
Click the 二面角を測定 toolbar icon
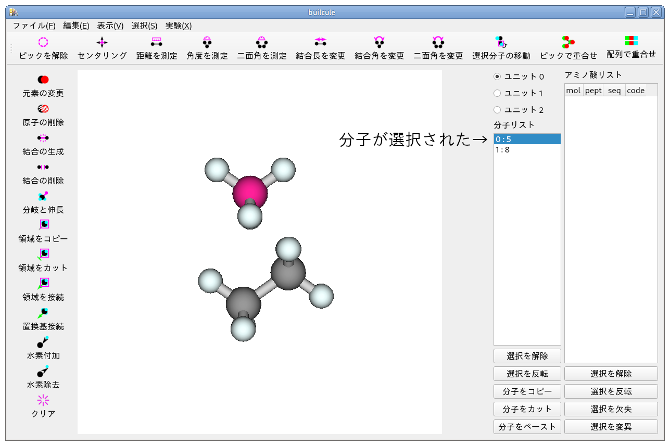point(261,47)
